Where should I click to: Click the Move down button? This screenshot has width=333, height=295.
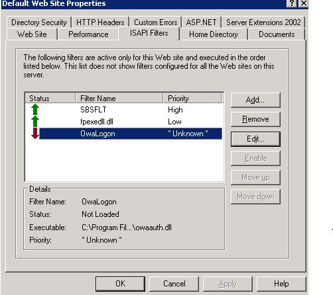255,196
